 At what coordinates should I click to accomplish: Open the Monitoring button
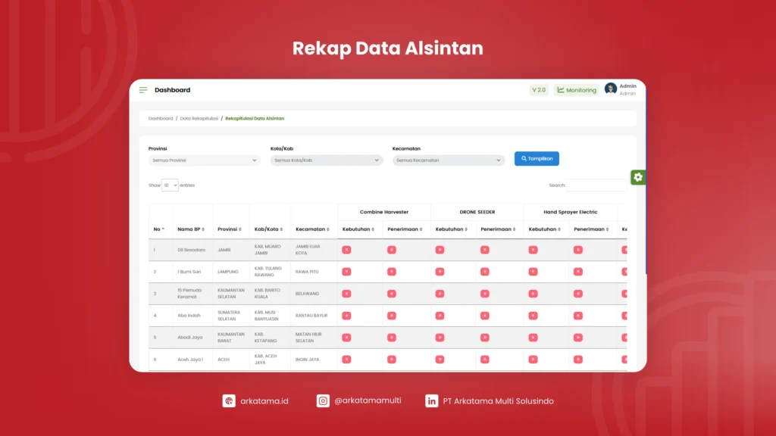pos(577,90)
